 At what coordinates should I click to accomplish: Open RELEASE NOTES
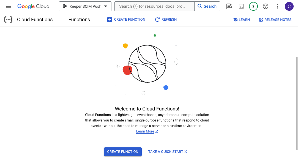coord(275,20)
